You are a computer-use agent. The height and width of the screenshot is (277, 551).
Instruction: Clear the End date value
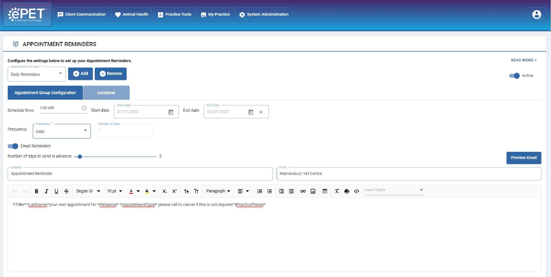point(261,112)
